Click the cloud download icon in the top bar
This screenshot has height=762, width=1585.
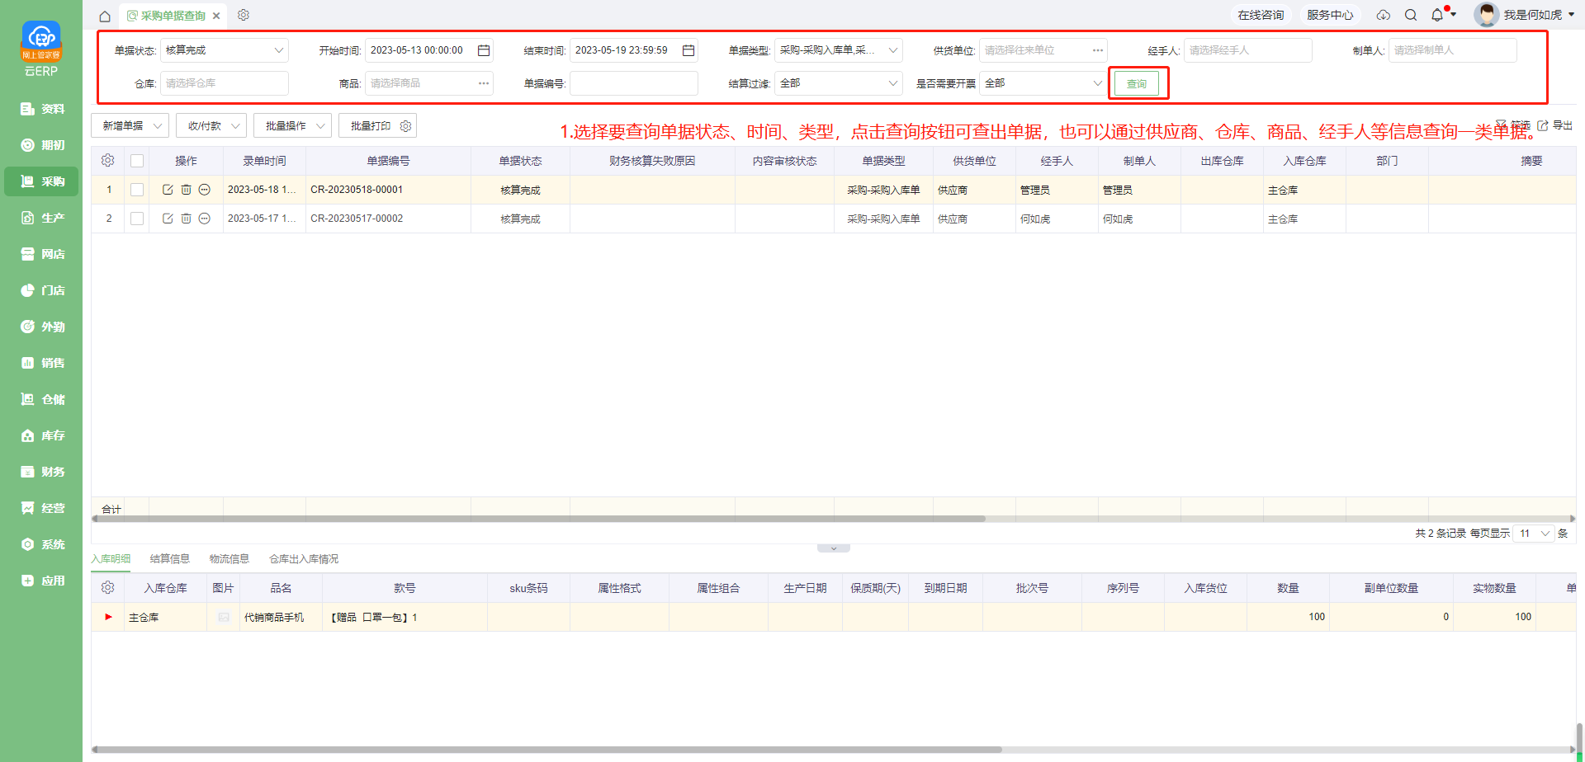(x=1384, y=15)
